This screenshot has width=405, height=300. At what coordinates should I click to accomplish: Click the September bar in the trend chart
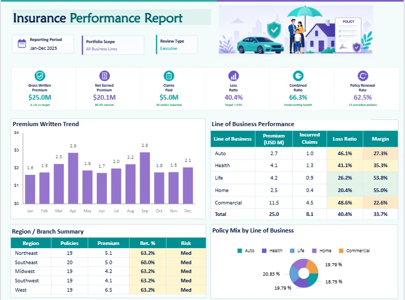point(145,178)
